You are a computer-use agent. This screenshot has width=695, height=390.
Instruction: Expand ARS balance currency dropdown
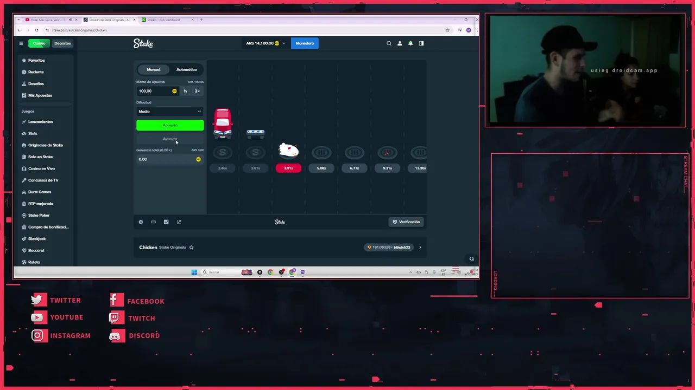[x=266, y=43]
